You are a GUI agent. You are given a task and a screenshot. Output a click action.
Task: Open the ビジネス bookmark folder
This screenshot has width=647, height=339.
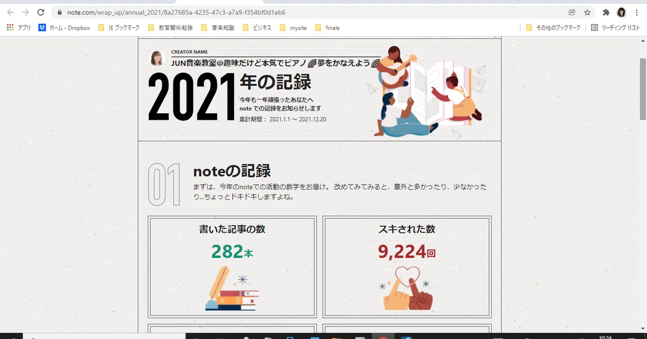(257, 28)
